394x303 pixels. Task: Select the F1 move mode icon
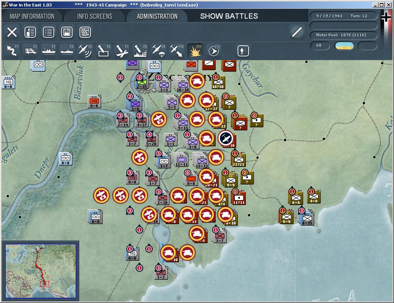click(12, 50)
